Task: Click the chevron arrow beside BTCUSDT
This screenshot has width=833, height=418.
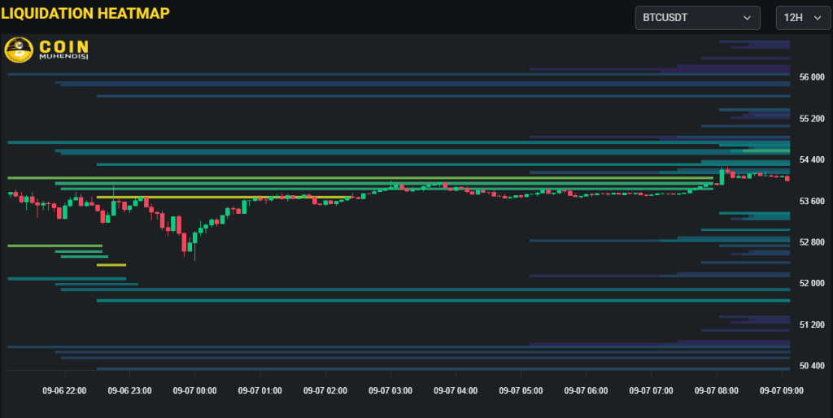Action: 747,18
